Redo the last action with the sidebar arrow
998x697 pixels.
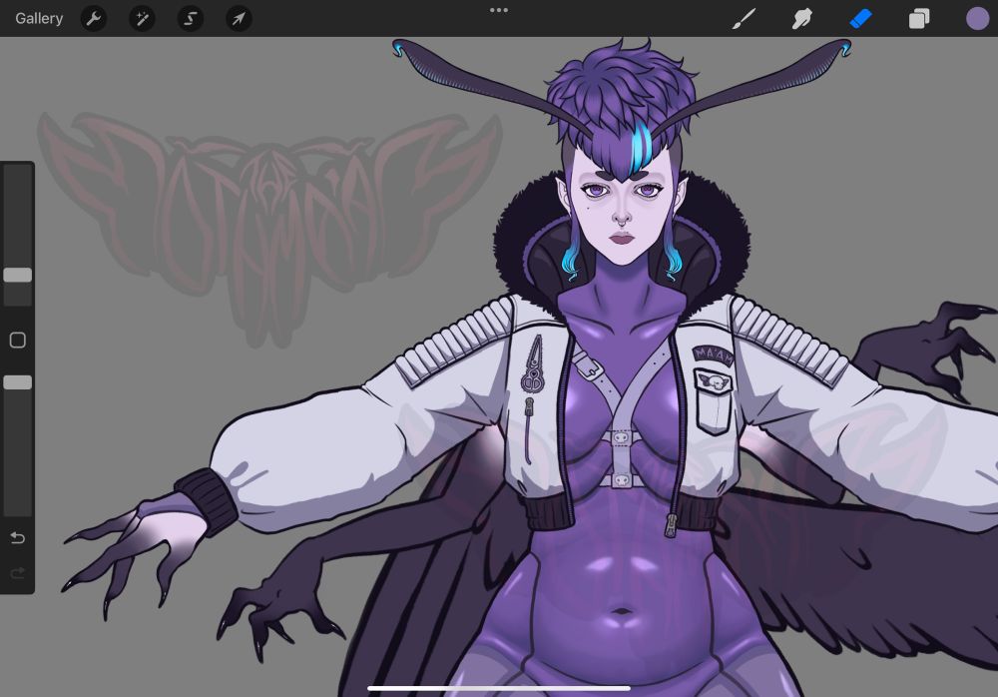coord(17,572)
